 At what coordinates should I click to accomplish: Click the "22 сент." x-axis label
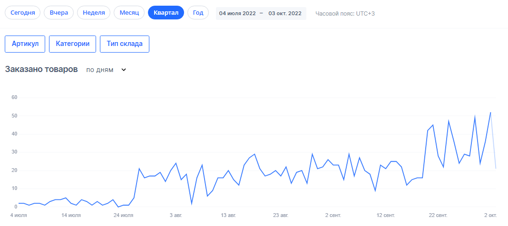[438, 216]
